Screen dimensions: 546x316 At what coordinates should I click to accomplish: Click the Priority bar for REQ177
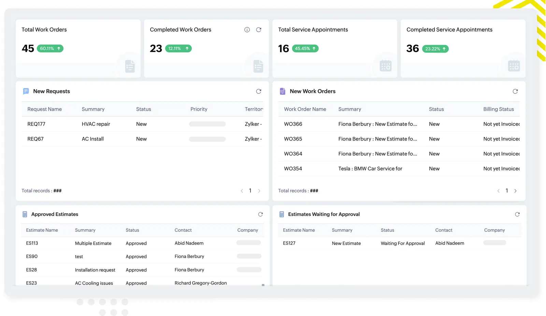207,124
